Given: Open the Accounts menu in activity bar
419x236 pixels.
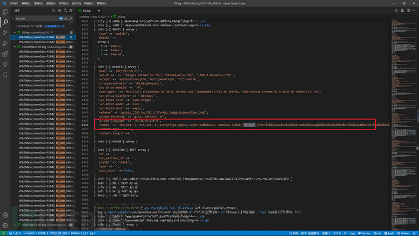Looking at the screenshot, I should (5, 215).
